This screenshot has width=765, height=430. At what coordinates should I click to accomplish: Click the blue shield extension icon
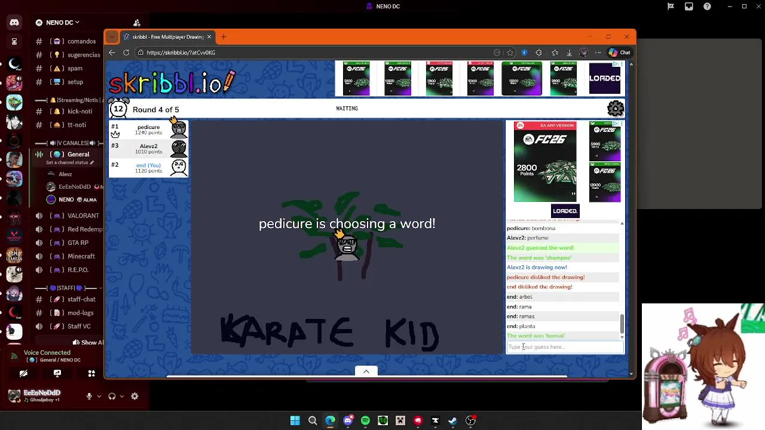point(524,53)
